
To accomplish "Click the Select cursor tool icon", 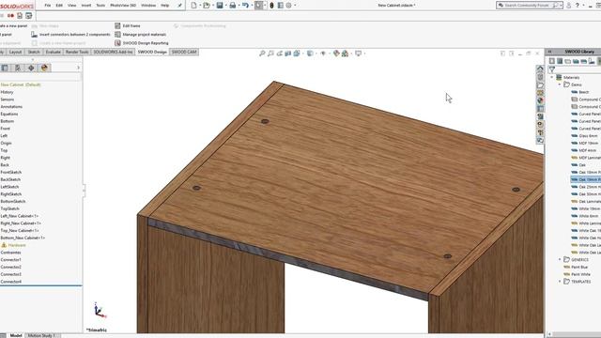I will 259,6.
